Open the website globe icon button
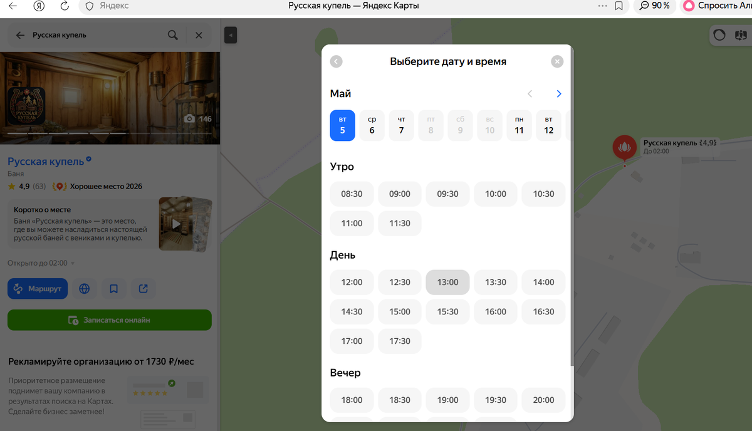This screenshot has width=752, height=431. coord(85,289)
